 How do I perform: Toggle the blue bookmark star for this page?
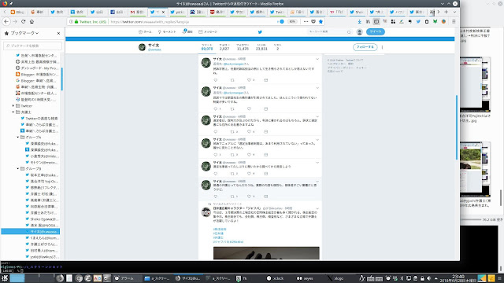click(x=321, y=21)
